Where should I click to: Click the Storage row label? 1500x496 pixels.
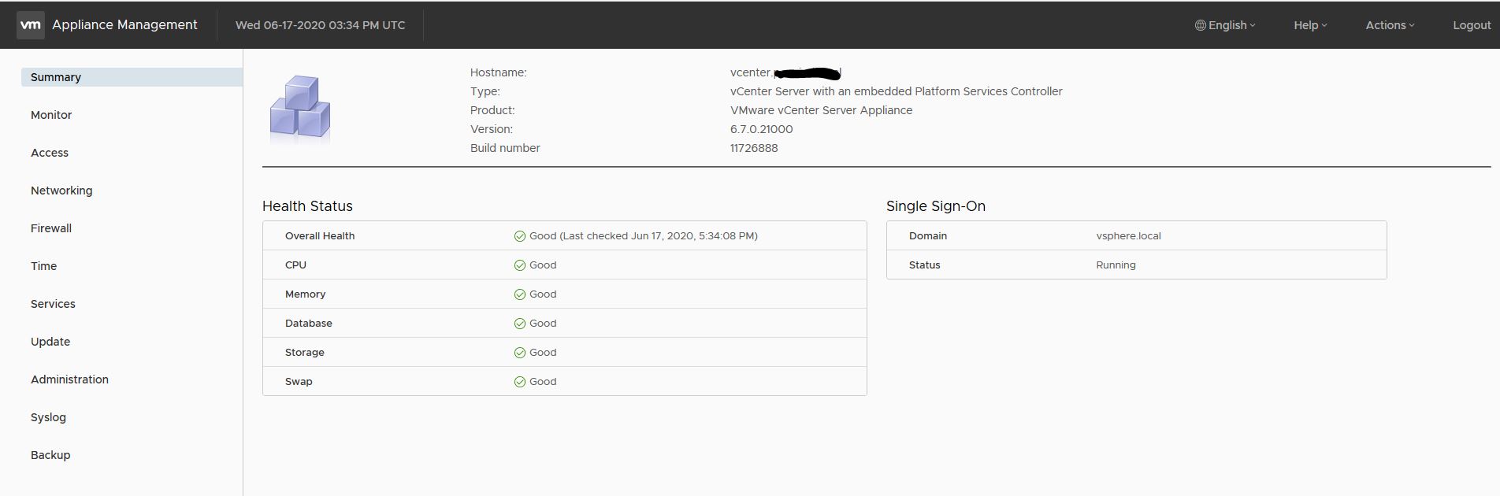click(305, 353)
